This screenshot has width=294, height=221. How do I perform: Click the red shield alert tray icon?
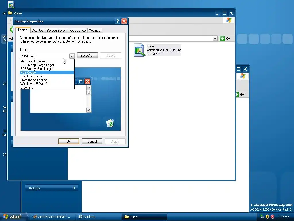(273, 217)
